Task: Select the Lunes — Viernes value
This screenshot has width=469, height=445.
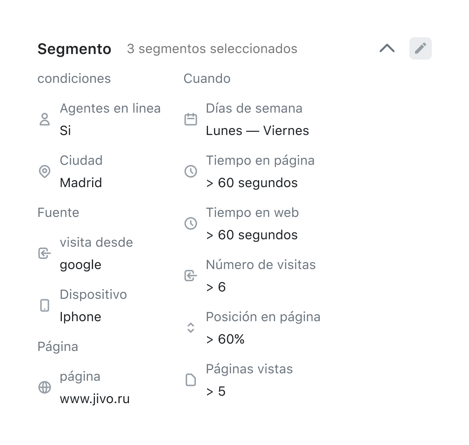Action: click(x=257, y=131)
